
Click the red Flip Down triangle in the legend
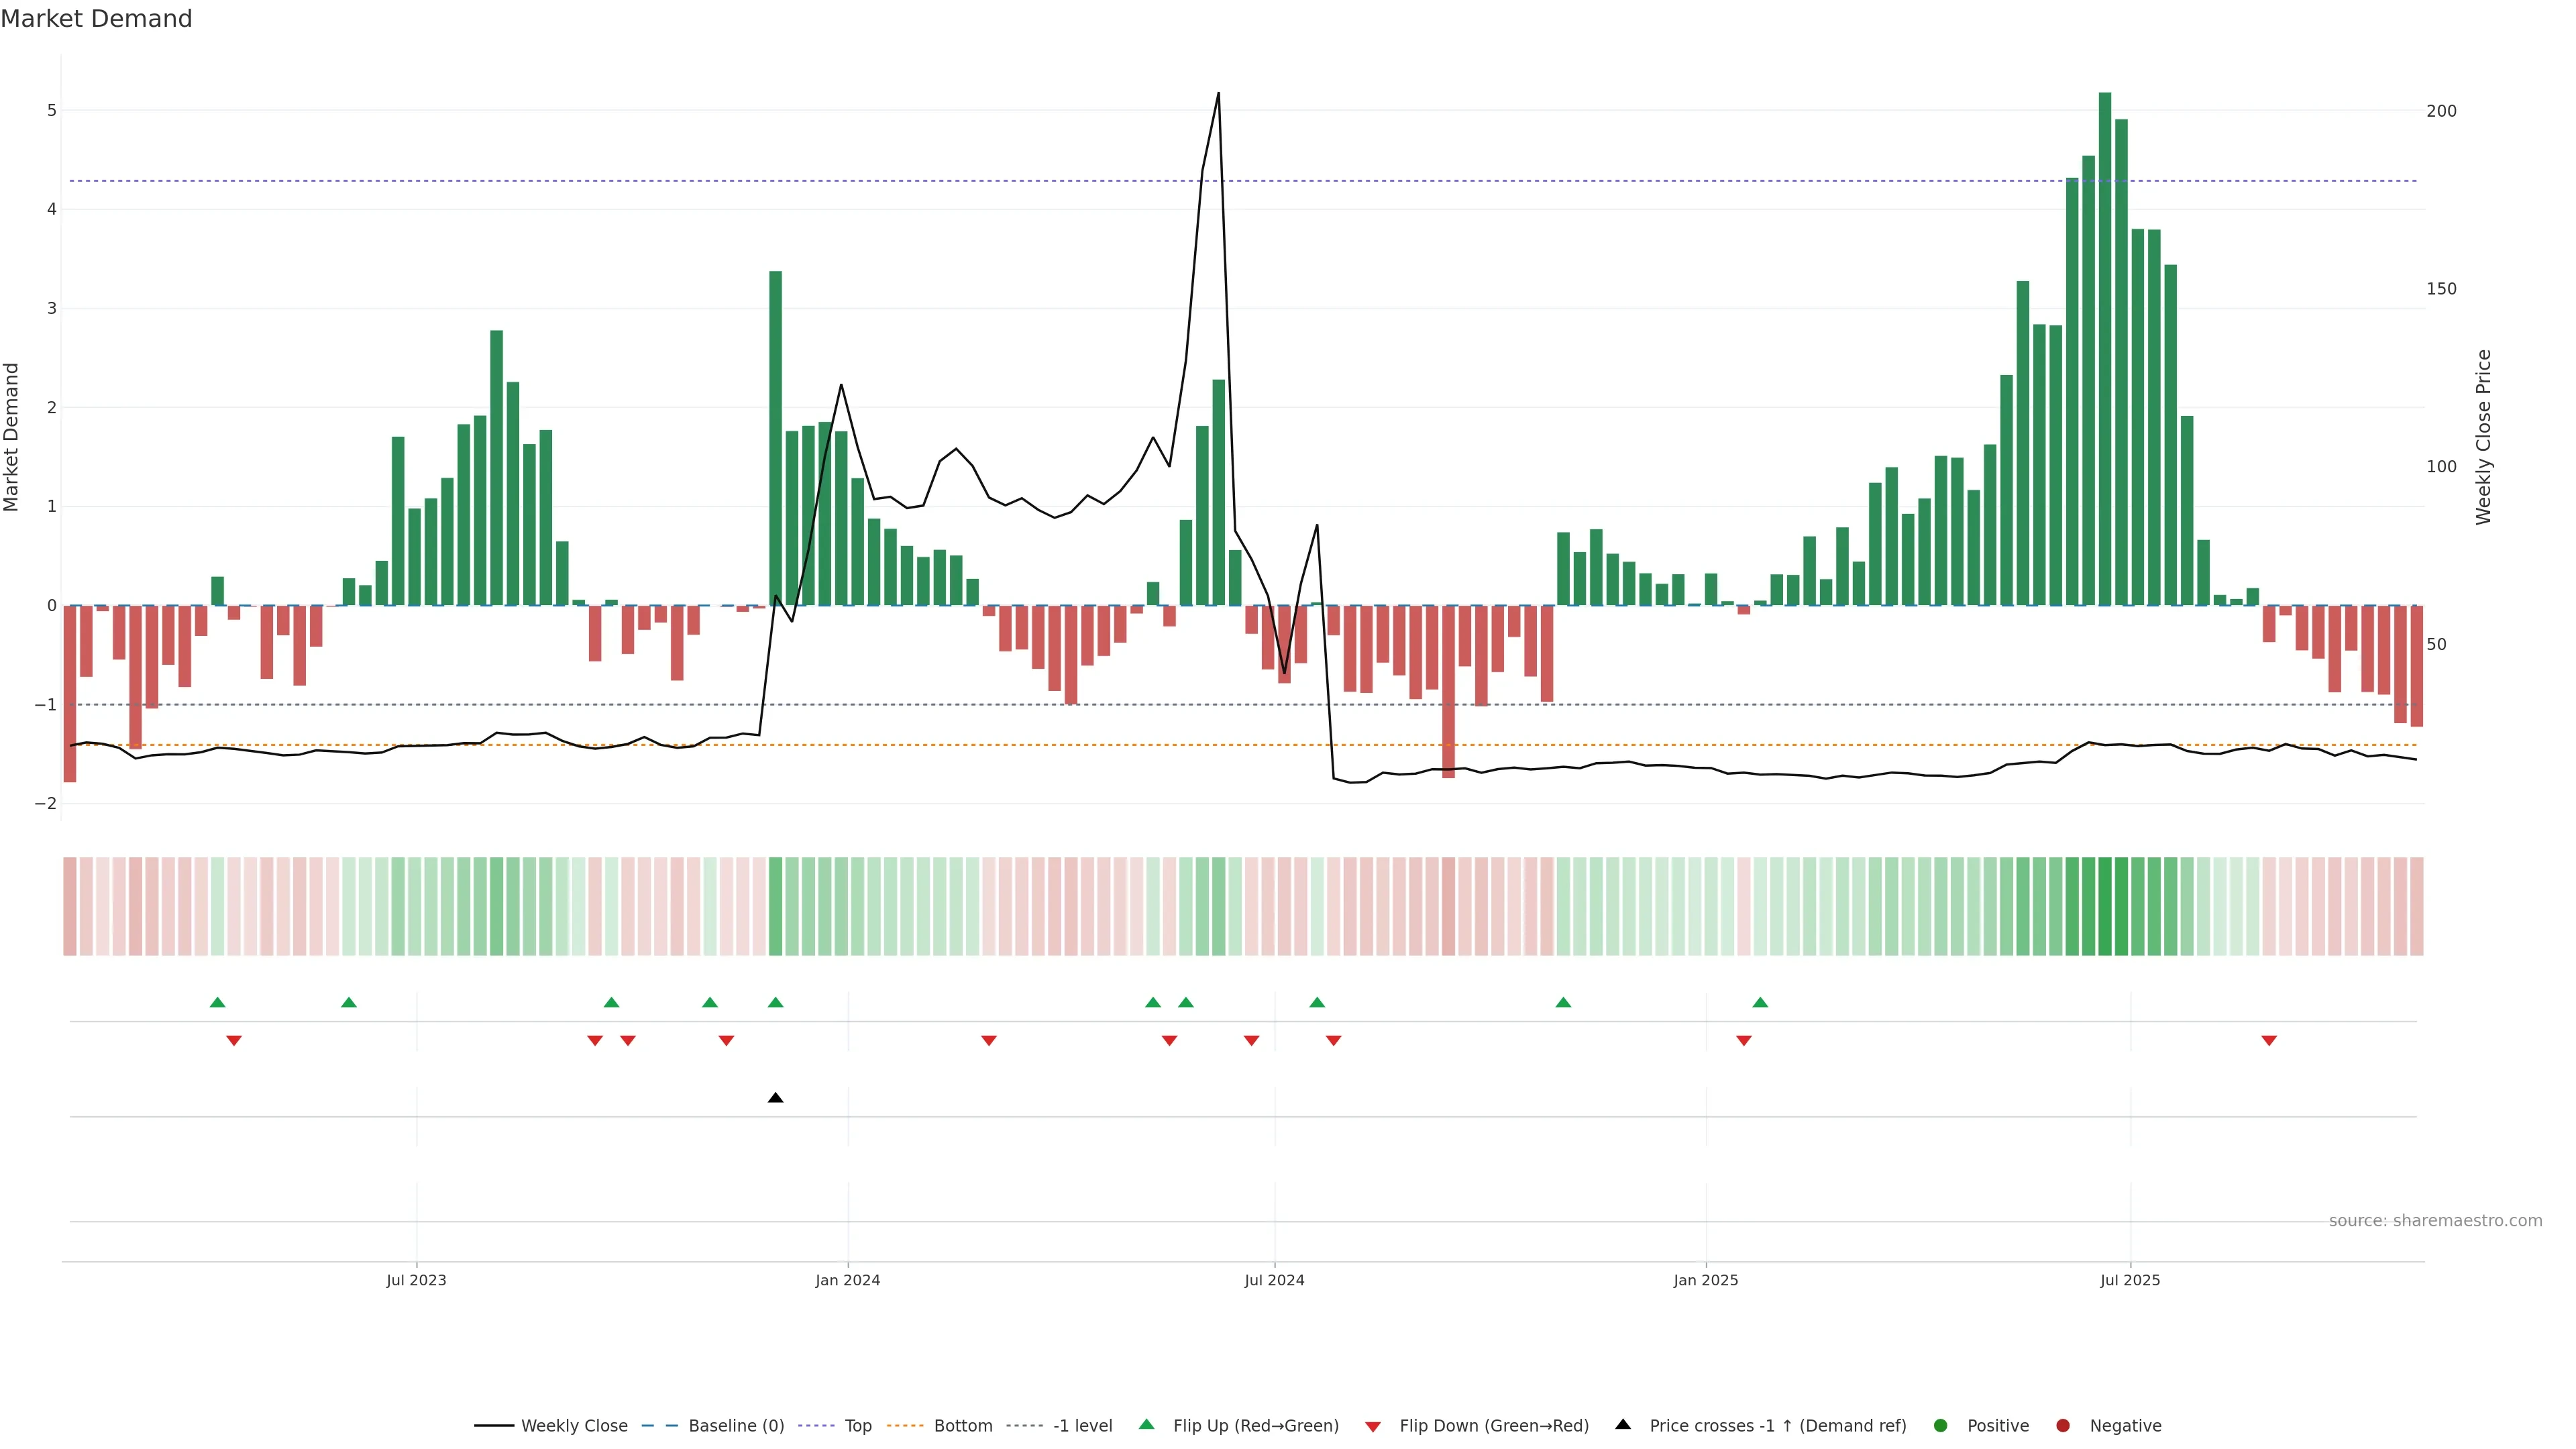pos(1373,1426)
